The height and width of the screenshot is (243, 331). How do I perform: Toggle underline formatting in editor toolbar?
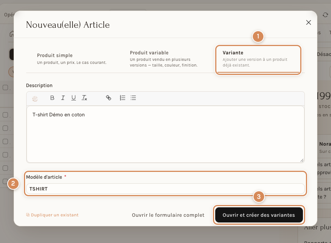[74, 98]
